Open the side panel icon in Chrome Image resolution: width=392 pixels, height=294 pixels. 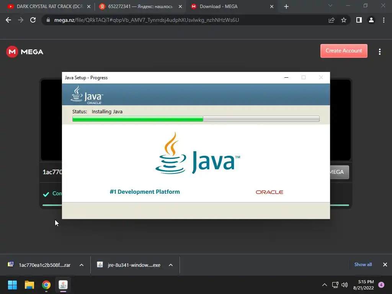tap(359, 20)
